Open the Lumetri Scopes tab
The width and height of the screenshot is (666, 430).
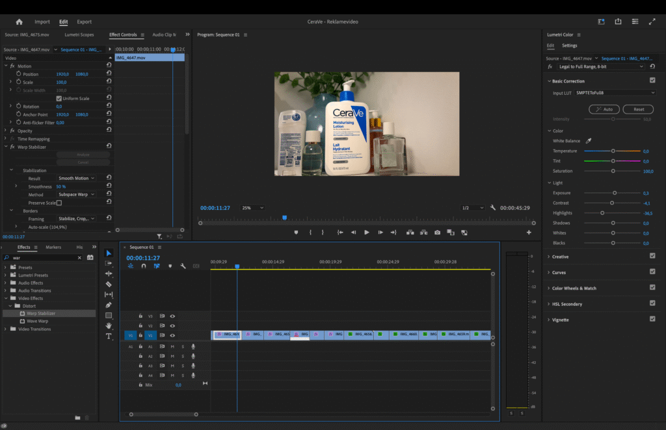[79, 34]
